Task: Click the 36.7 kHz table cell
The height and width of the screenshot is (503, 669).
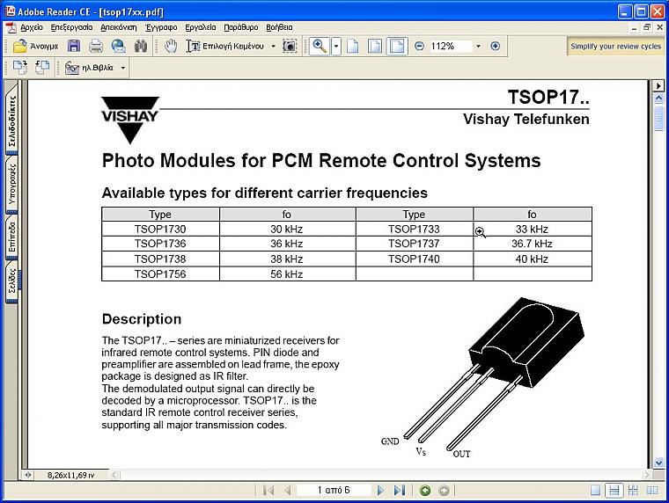Action: (533, 244)
